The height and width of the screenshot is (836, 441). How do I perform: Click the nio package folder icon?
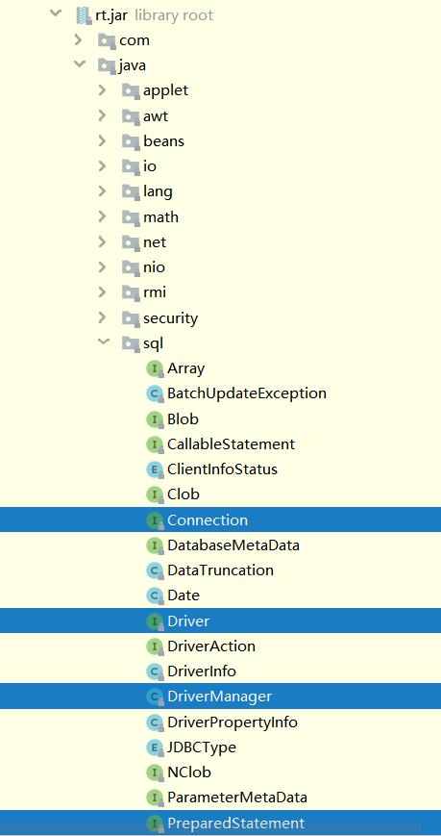tap(130, 267)
